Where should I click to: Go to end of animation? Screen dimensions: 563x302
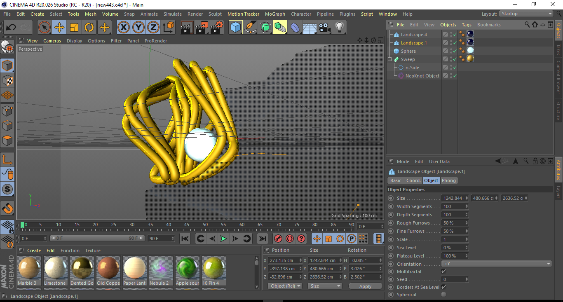[262, 239]
